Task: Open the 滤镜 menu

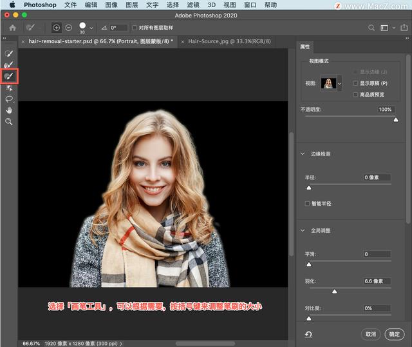Action: point(192,5)
